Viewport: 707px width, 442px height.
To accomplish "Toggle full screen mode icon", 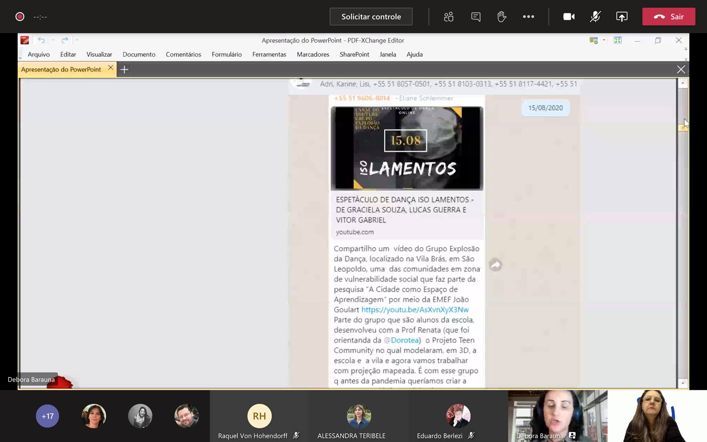I will [617, 40].
